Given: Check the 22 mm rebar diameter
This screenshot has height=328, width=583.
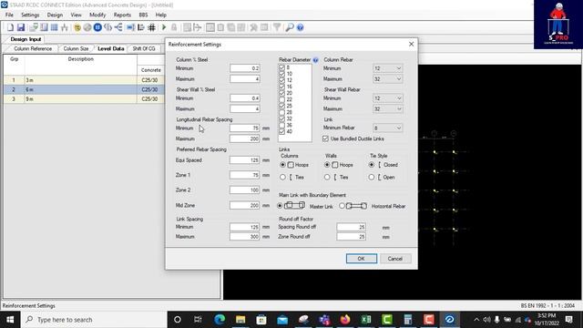Looking at the screenshot, I should 281,99.
